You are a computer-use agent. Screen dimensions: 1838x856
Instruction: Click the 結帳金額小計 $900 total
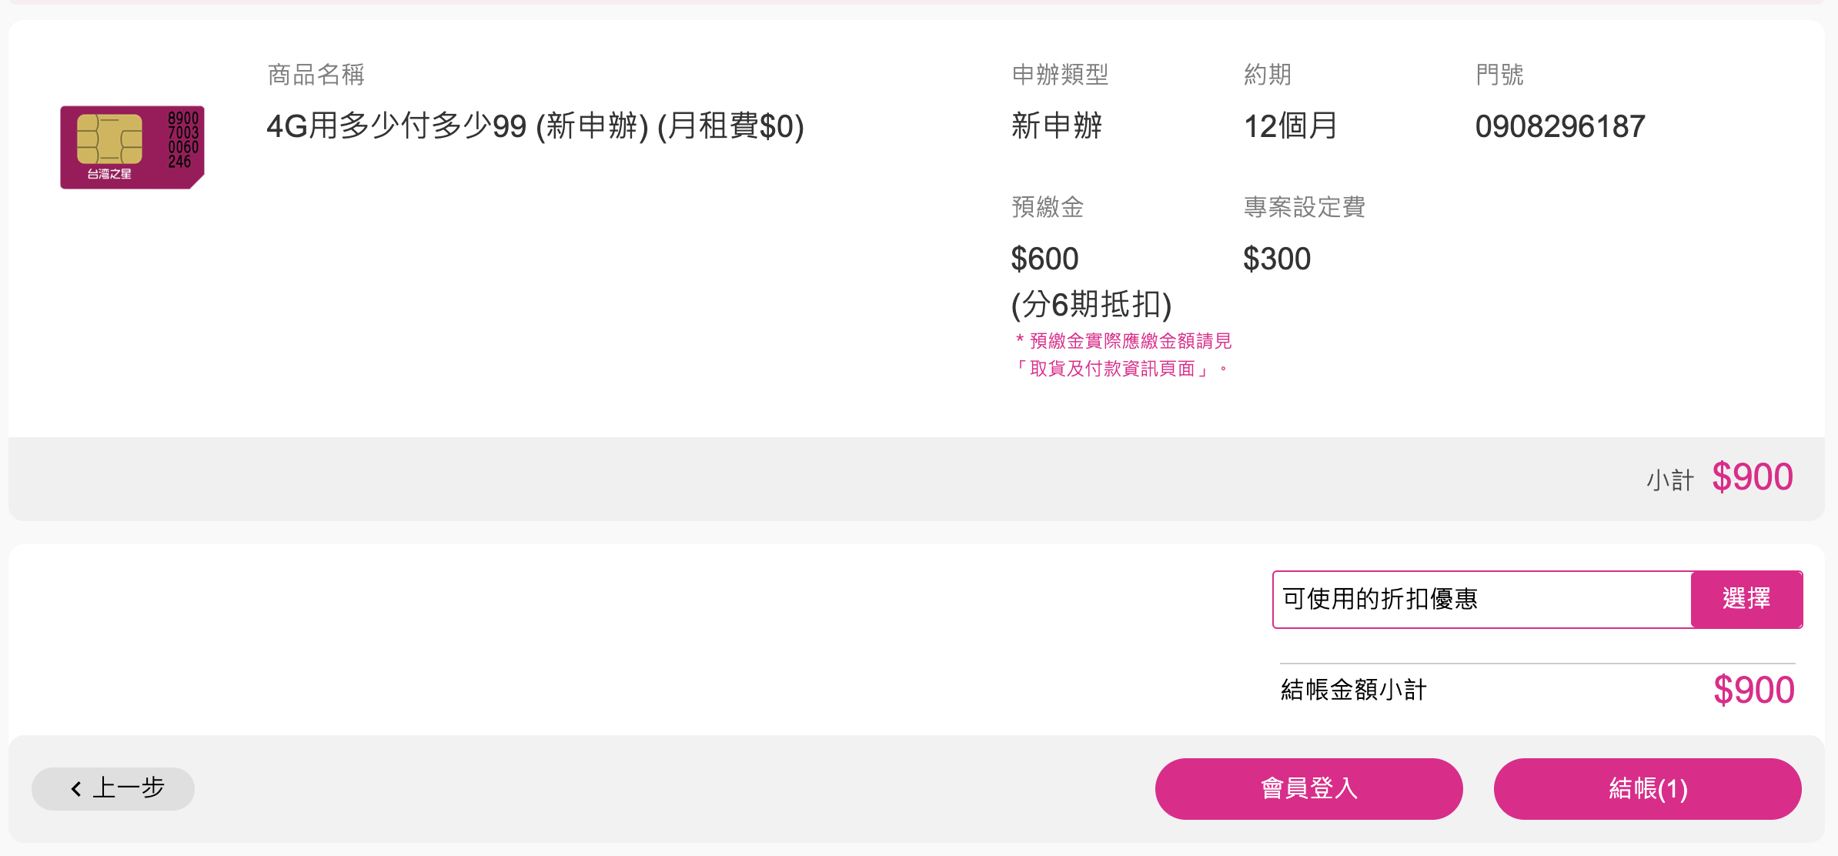(1753, 690)
